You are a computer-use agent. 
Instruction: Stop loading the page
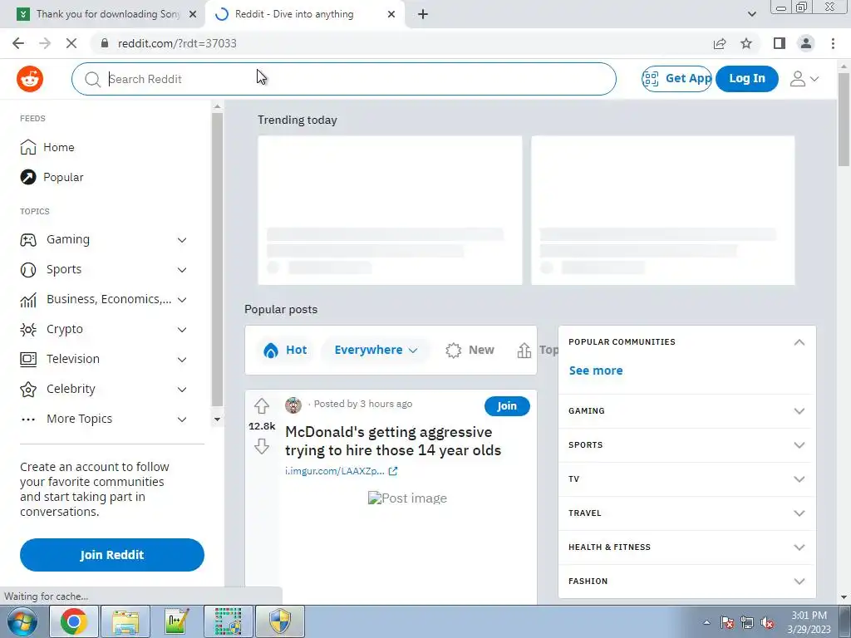71,43
